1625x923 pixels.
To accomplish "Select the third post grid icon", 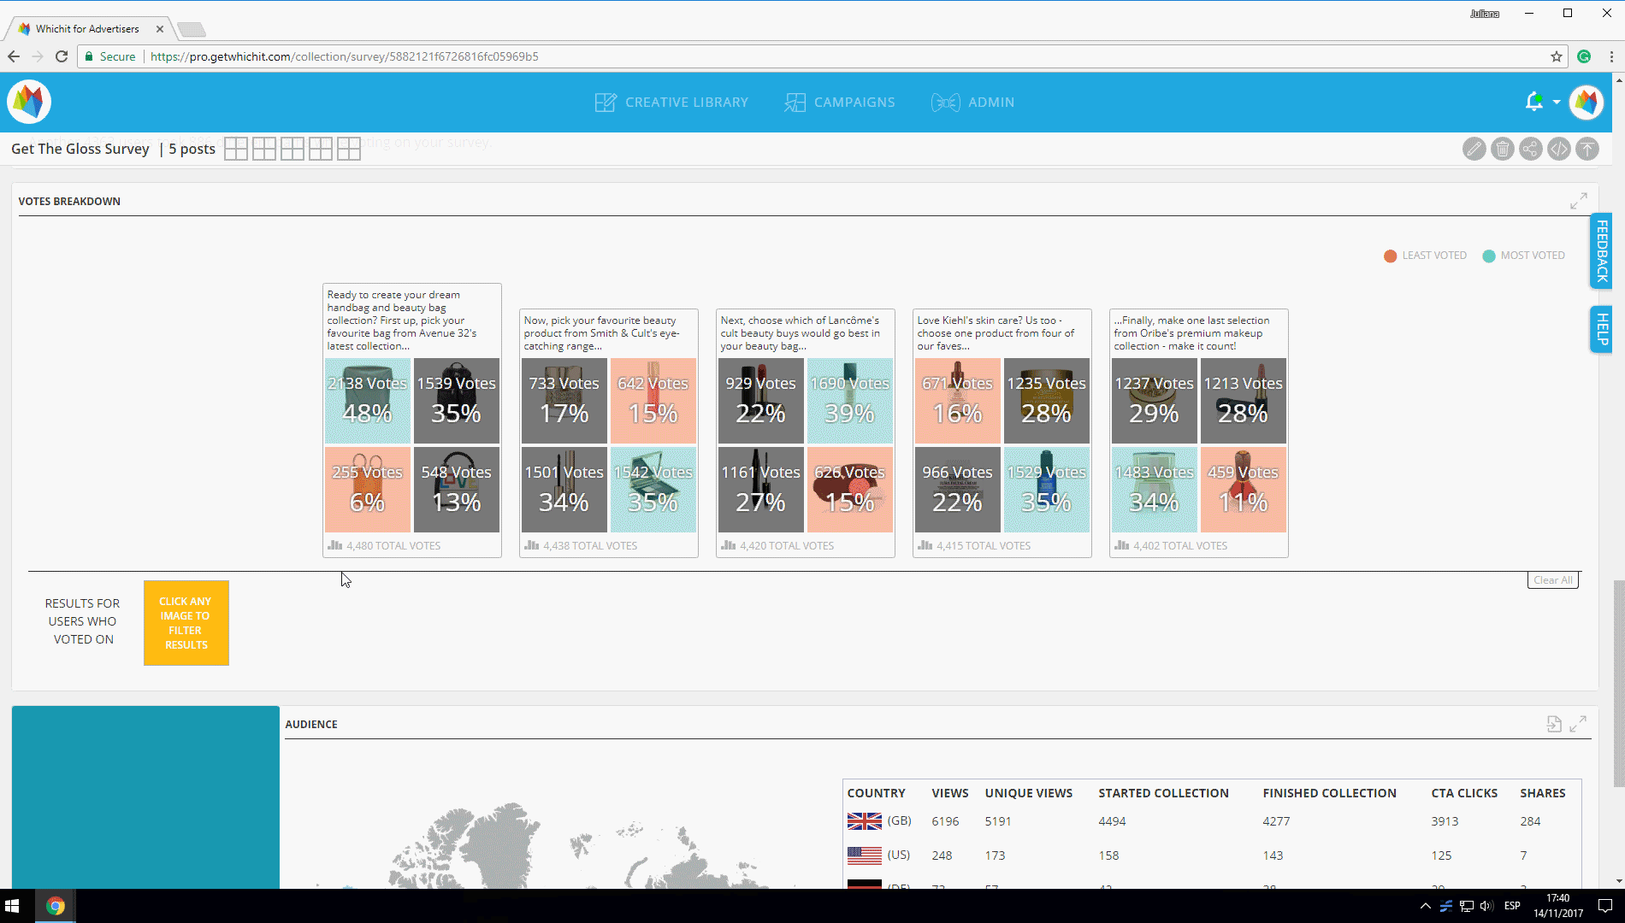I will 292,149.
